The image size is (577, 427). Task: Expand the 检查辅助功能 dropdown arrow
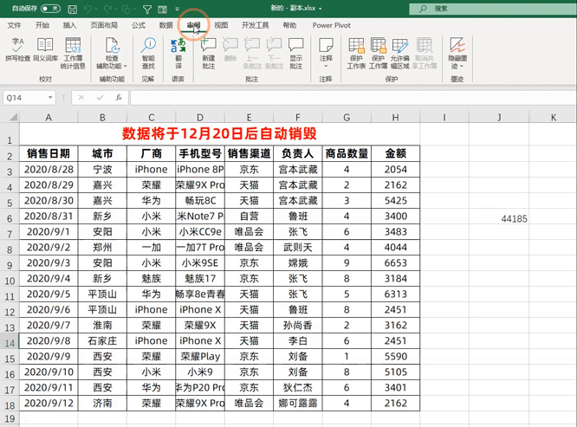click(x=125, y=66)
